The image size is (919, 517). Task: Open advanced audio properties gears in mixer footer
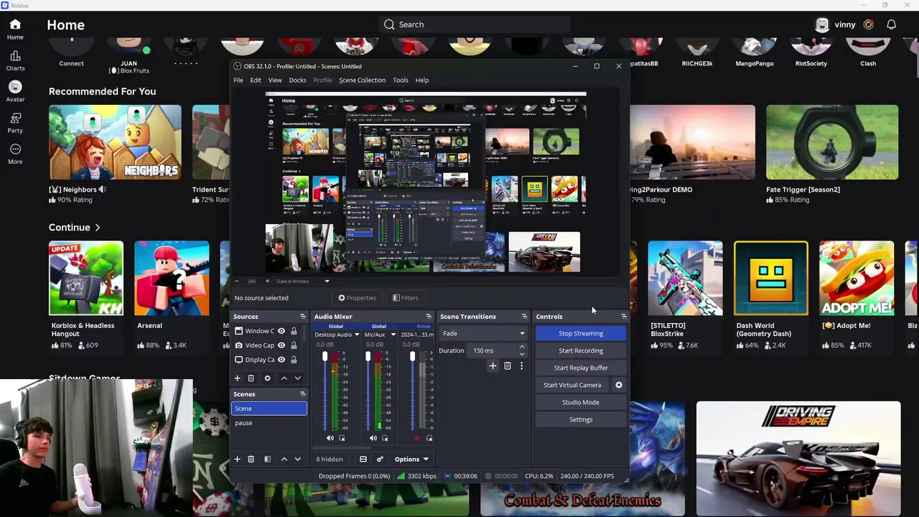coord(380,460)
